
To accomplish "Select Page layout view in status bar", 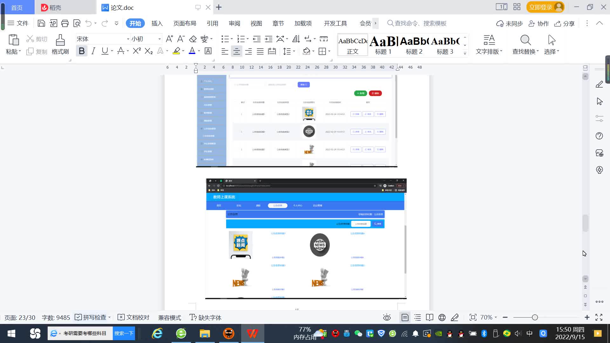I will 405,317.
